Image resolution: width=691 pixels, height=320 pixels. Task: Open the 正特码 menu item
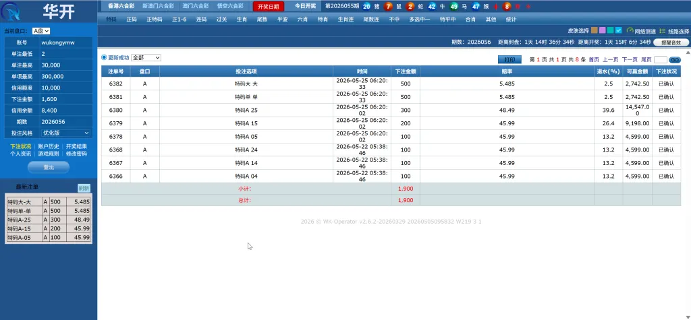pyautogui.click(x=155, y=20)
